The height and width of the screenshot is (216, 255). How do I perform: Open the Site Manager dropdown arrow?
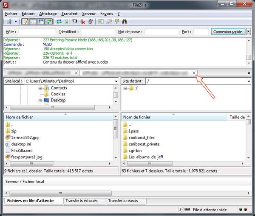(16, 22)
